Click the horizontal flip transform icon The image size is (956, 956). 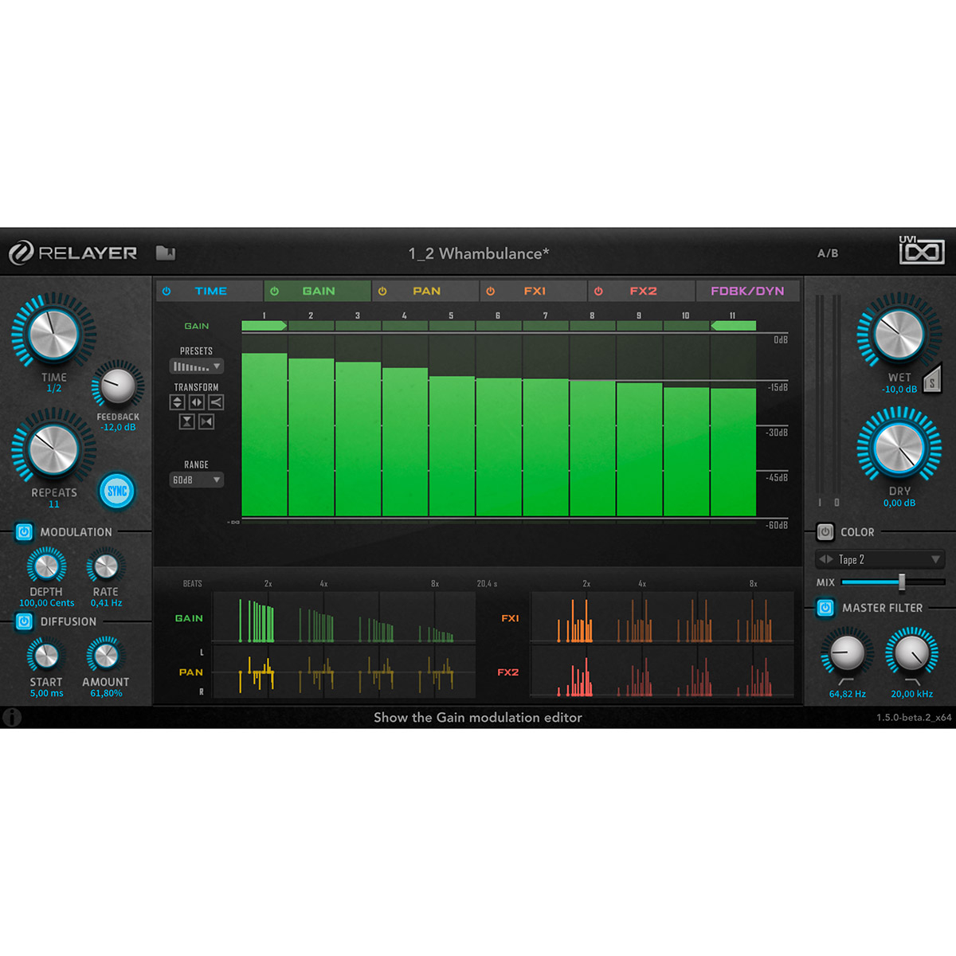(197, 402)
